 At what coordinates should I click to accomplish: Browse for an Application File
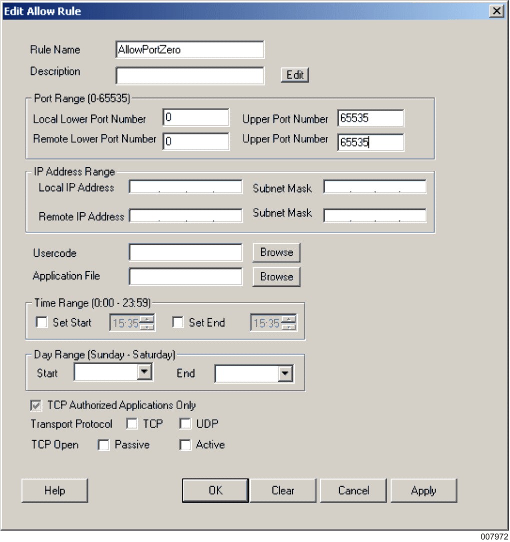click(x=276, y=277)
